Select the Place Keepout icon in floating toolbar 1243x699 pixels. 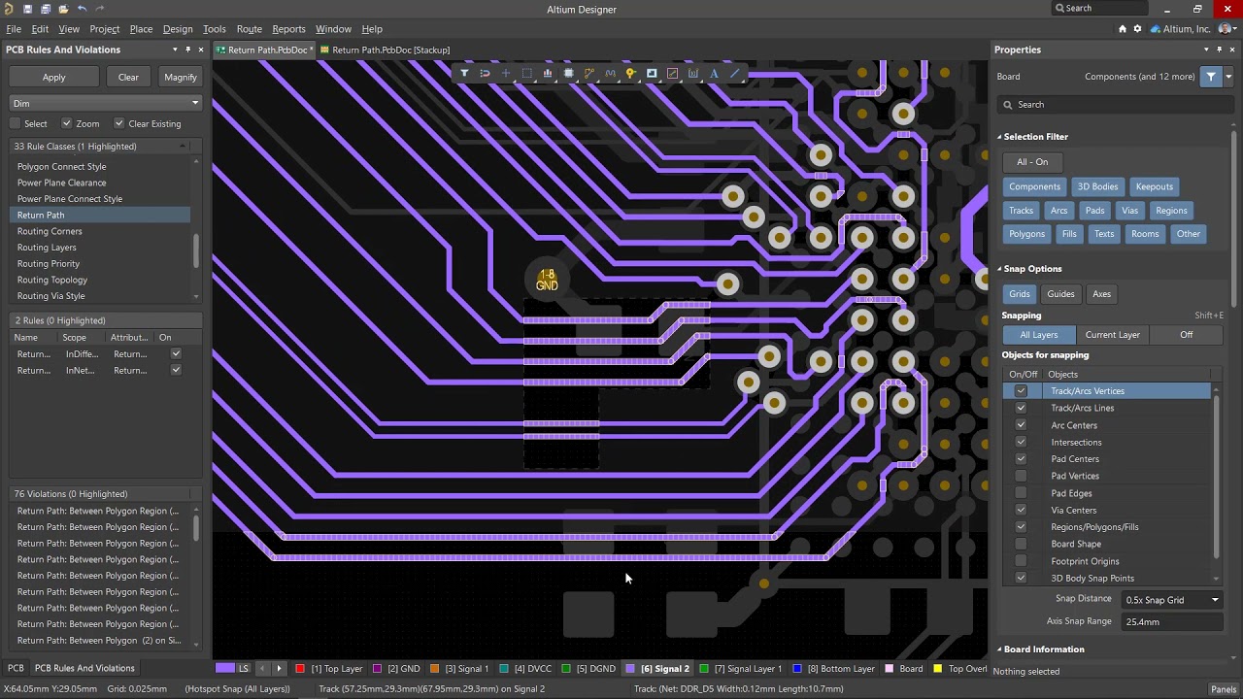coord(672,73)
